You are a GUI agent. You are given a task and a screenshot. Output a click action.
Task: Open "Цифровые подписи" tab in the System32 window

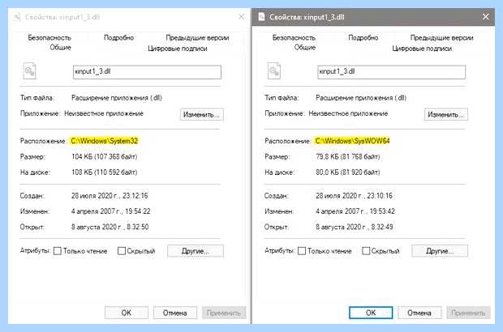178,49
